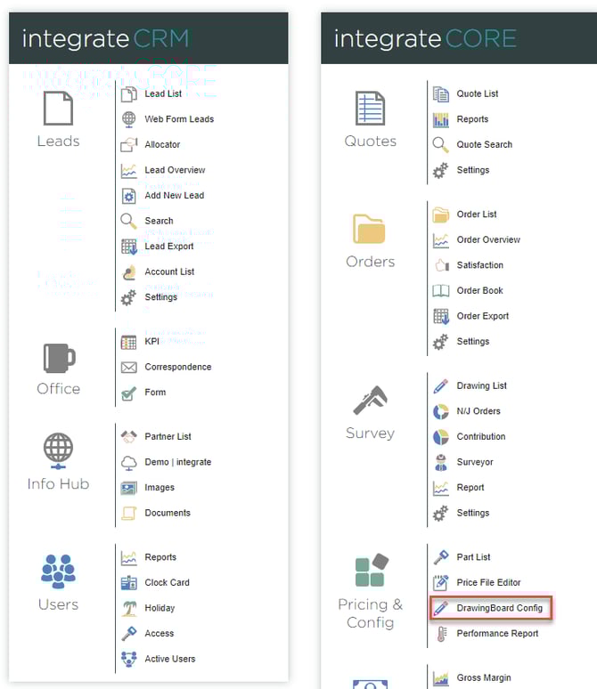
Task: Click Add New Lead
Action: coord(174,196)
